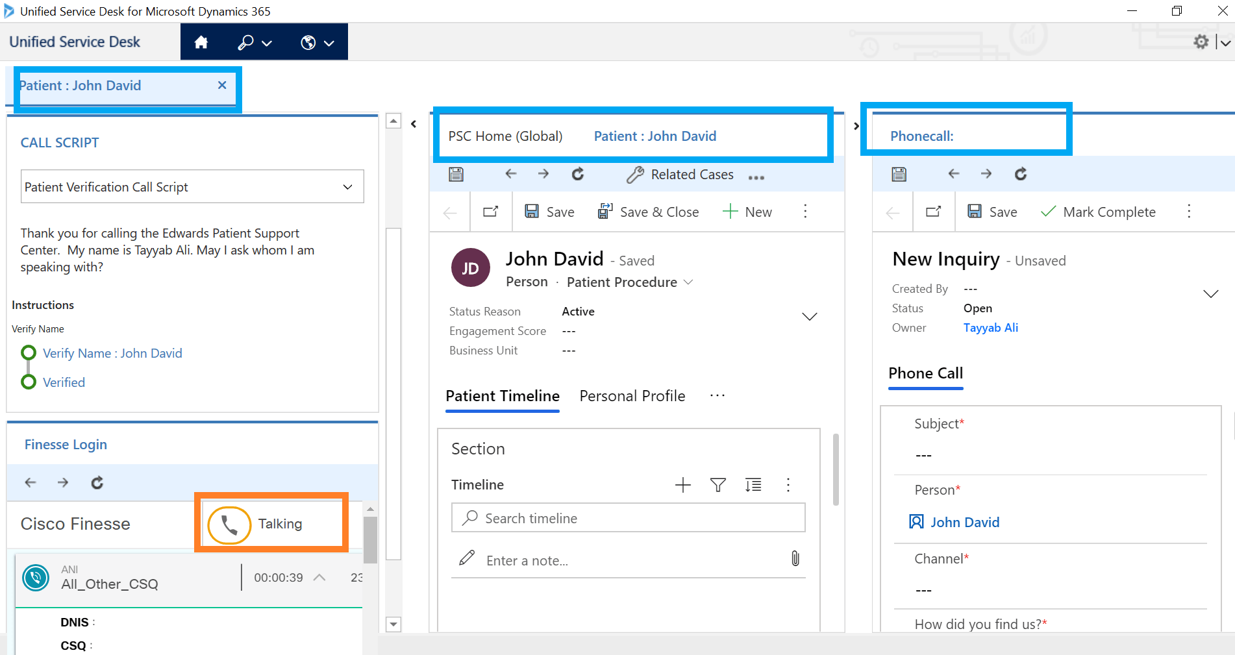This screenshot has width=1235, height=655.
Task: Open John David's person record link
Action: (x=966, y=522)
